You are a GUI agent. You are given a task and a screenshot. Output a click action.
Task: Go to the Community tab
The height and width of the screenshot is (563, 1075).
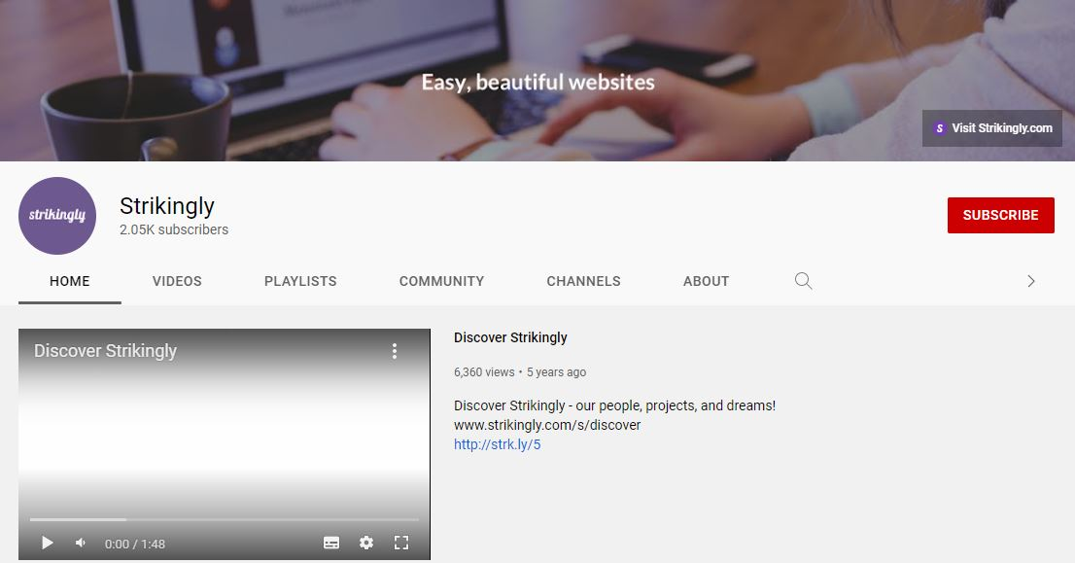(x=441, y=281)
